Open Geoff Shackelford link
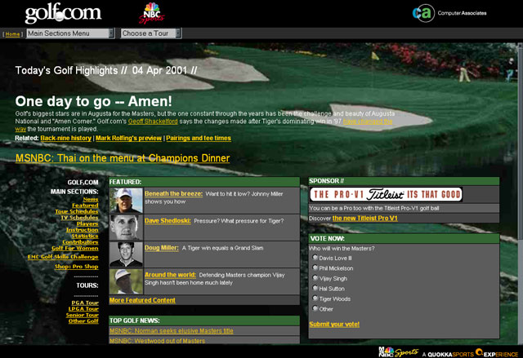The width and height of the screenshot is (523, 358). [153, 122]
